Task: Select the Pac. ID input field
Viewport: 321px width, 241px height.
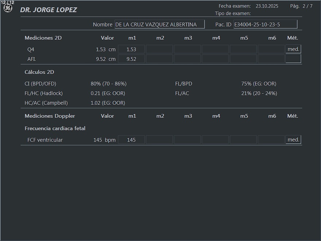Action: tap(265, 24)
